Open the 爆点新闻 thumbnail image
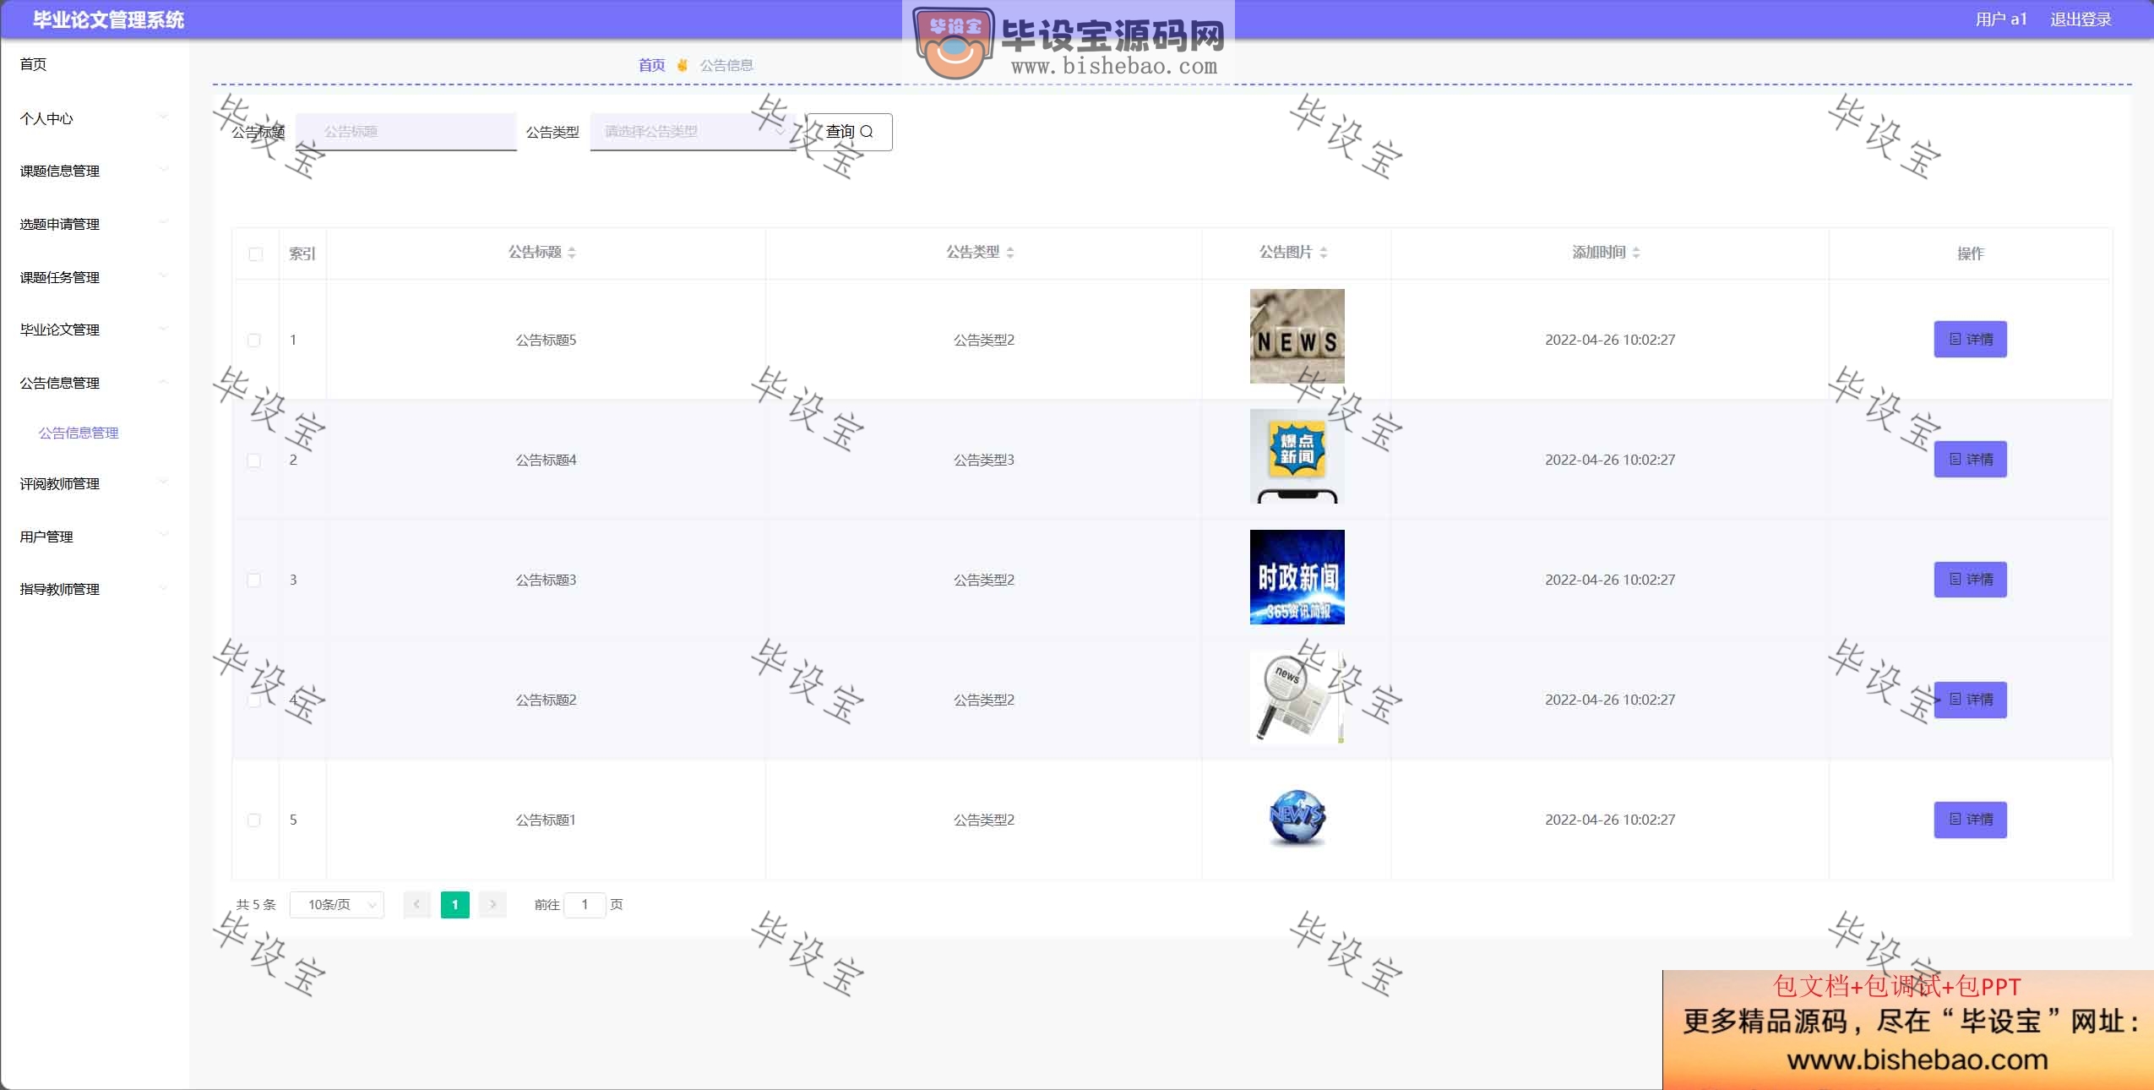Screen dimensions: 2154x1090 click(1297, 456)
